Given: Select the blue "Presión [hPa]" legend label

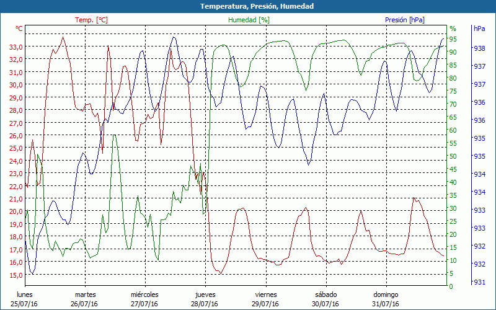Looking at the screenshot, I should coord(405,20).
